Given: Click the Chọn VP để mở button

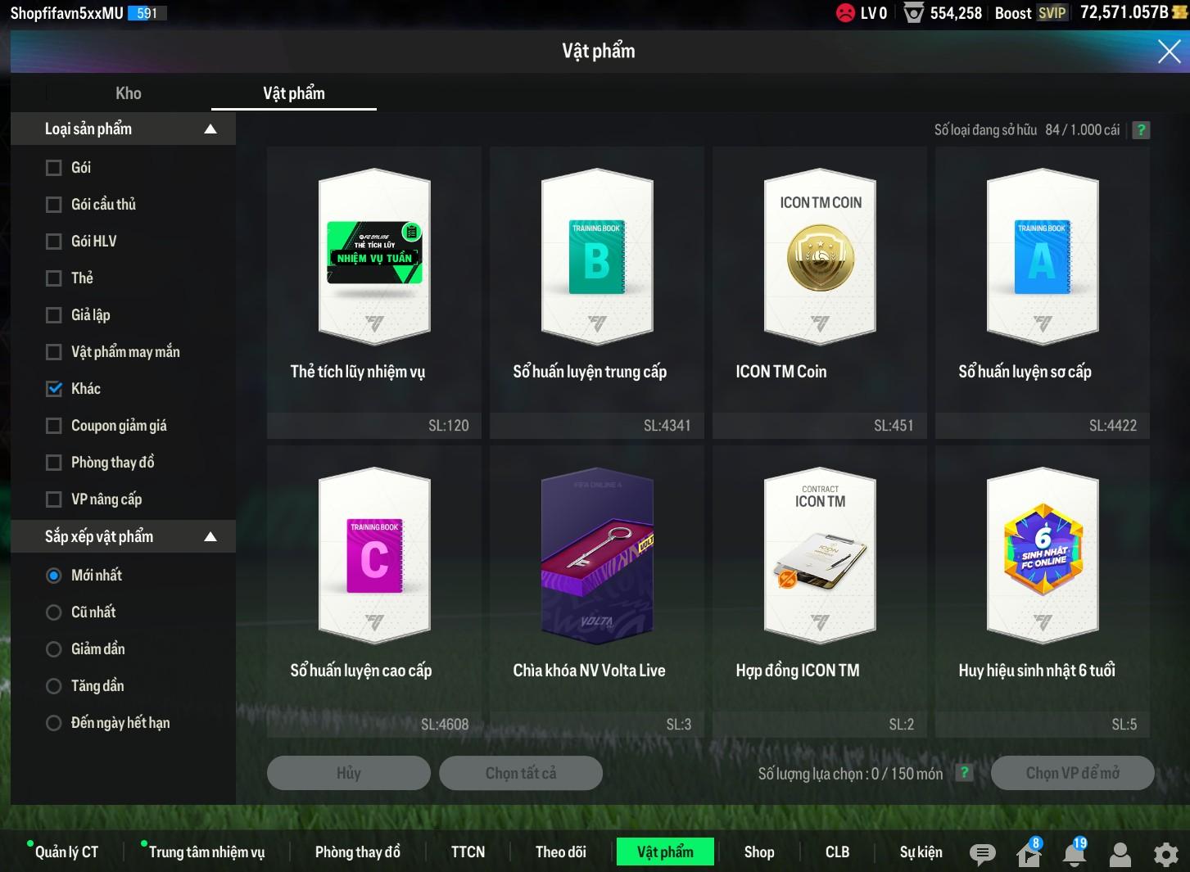Looking at the screenshot, I should [1072, 773].
